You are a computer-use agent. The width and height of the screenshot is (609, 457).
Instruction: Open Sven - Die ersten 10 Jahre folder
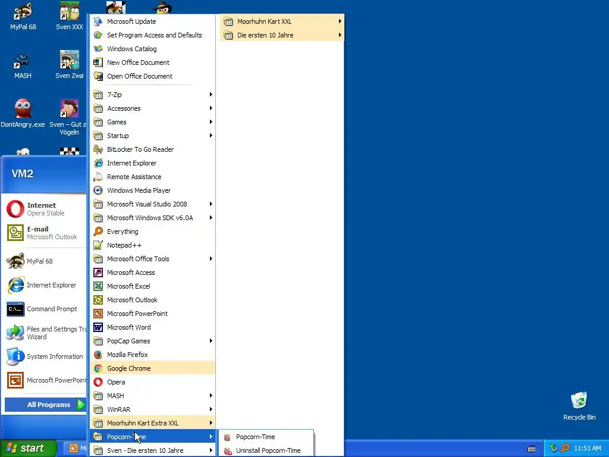click(x=153, y=450)
